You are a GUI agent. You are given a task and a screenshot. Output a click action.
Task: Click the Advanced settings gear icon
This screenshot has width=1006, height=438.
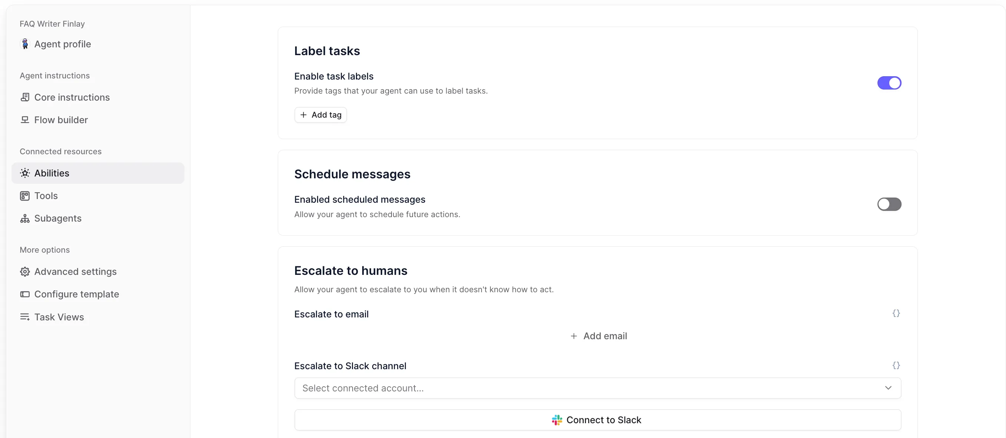coord(25,272)
